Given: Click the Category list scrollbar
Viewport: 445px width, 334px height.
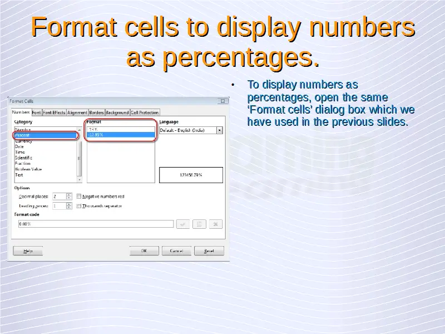Looking at the screenshot, I should [79, 158].
